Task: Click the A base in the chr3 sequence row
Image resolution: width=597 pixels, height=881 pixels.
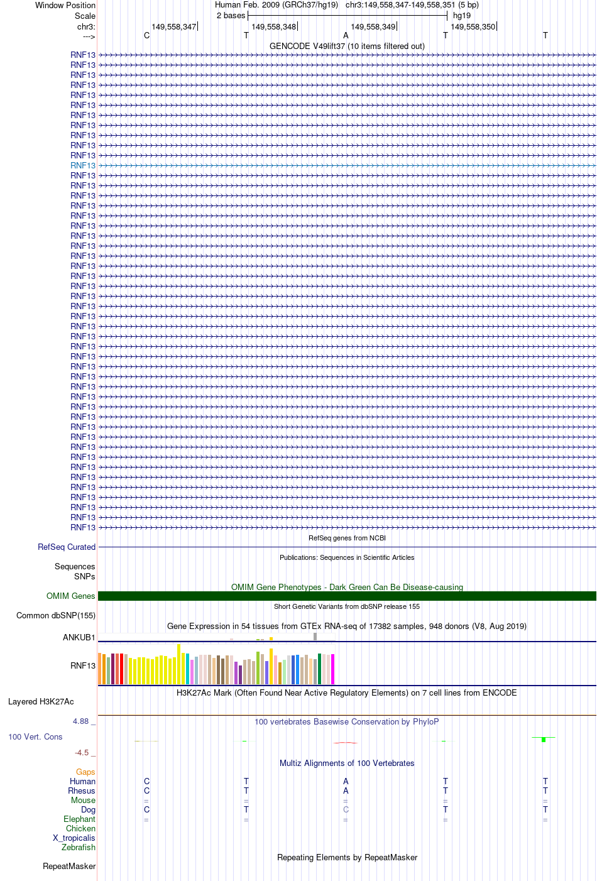Action: [346, 35]
